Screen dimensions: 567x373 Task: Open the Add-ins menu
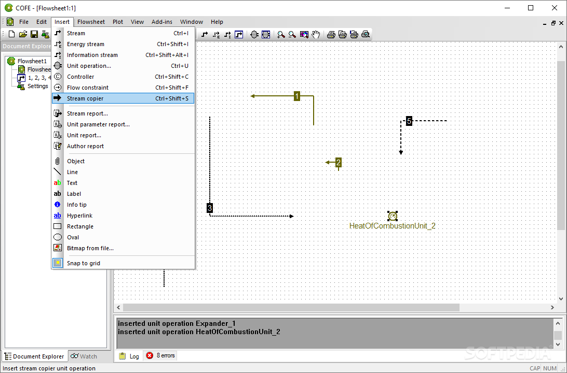[162, 22]
